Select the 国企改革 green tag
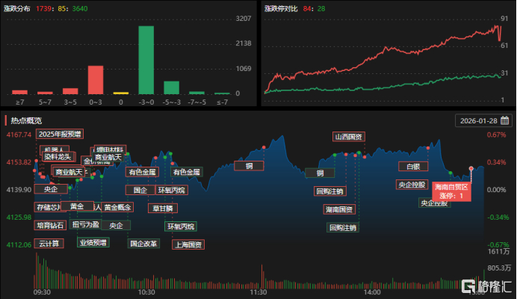 143,244
